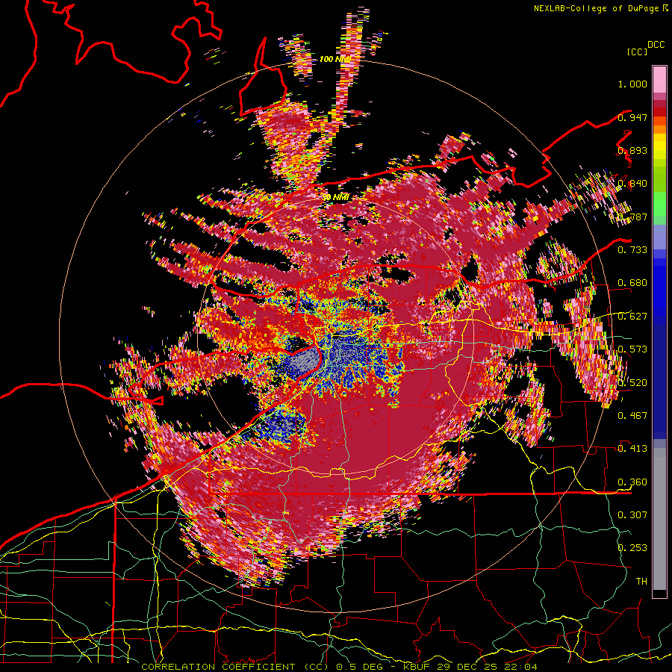Click the 22:04 timestamp in caption
Viewport: 672px width, 672px height.
point(520,667)
